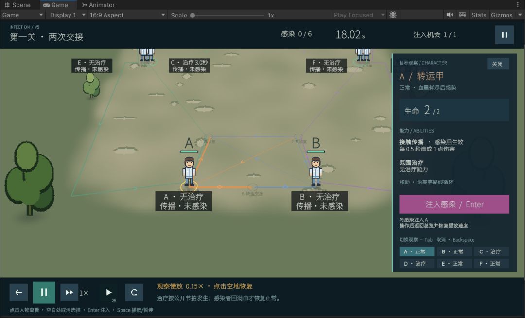The image size is (525, 318).
Task: Select character E · 正常 button
Action: click(454, 264)
